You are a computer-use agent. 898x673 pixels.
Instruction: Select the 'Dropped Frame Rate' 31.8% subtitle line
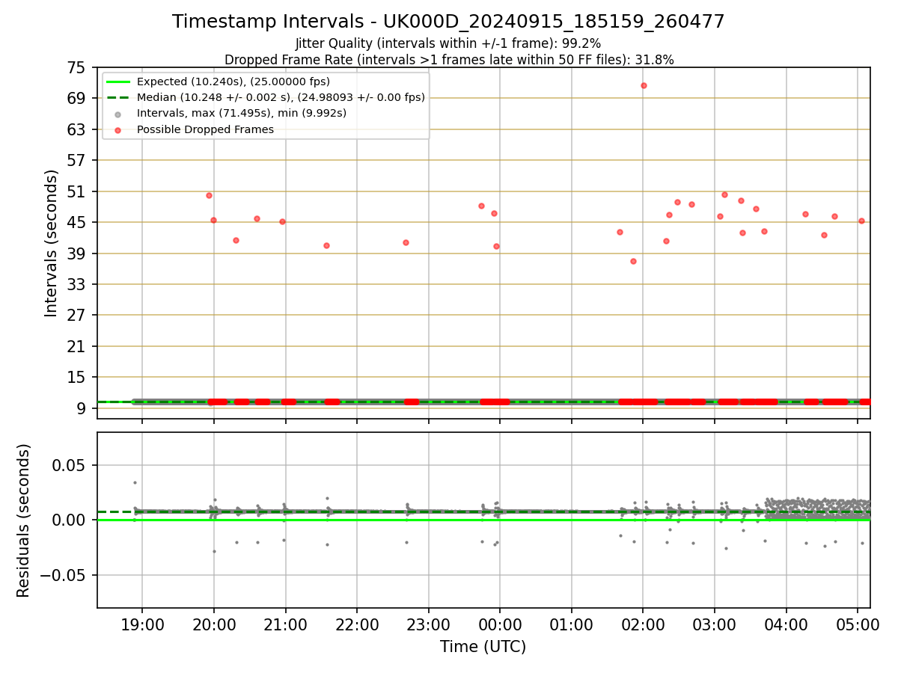click(449, 60)
